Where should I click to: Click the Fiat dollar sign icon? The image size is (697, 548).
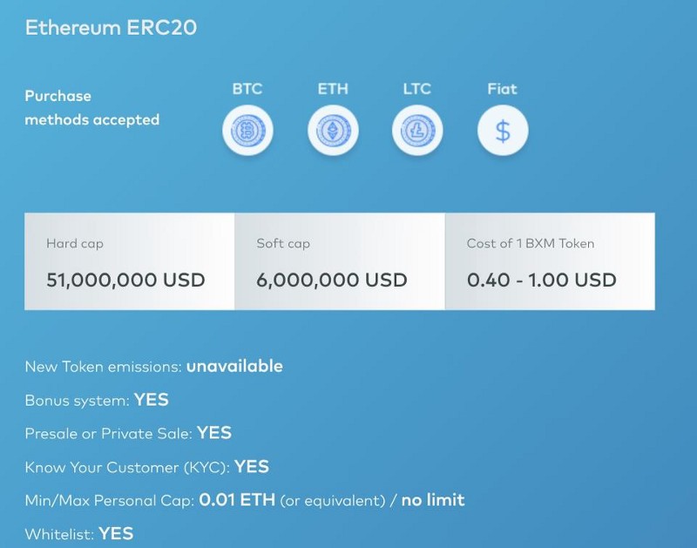point(503,130)
